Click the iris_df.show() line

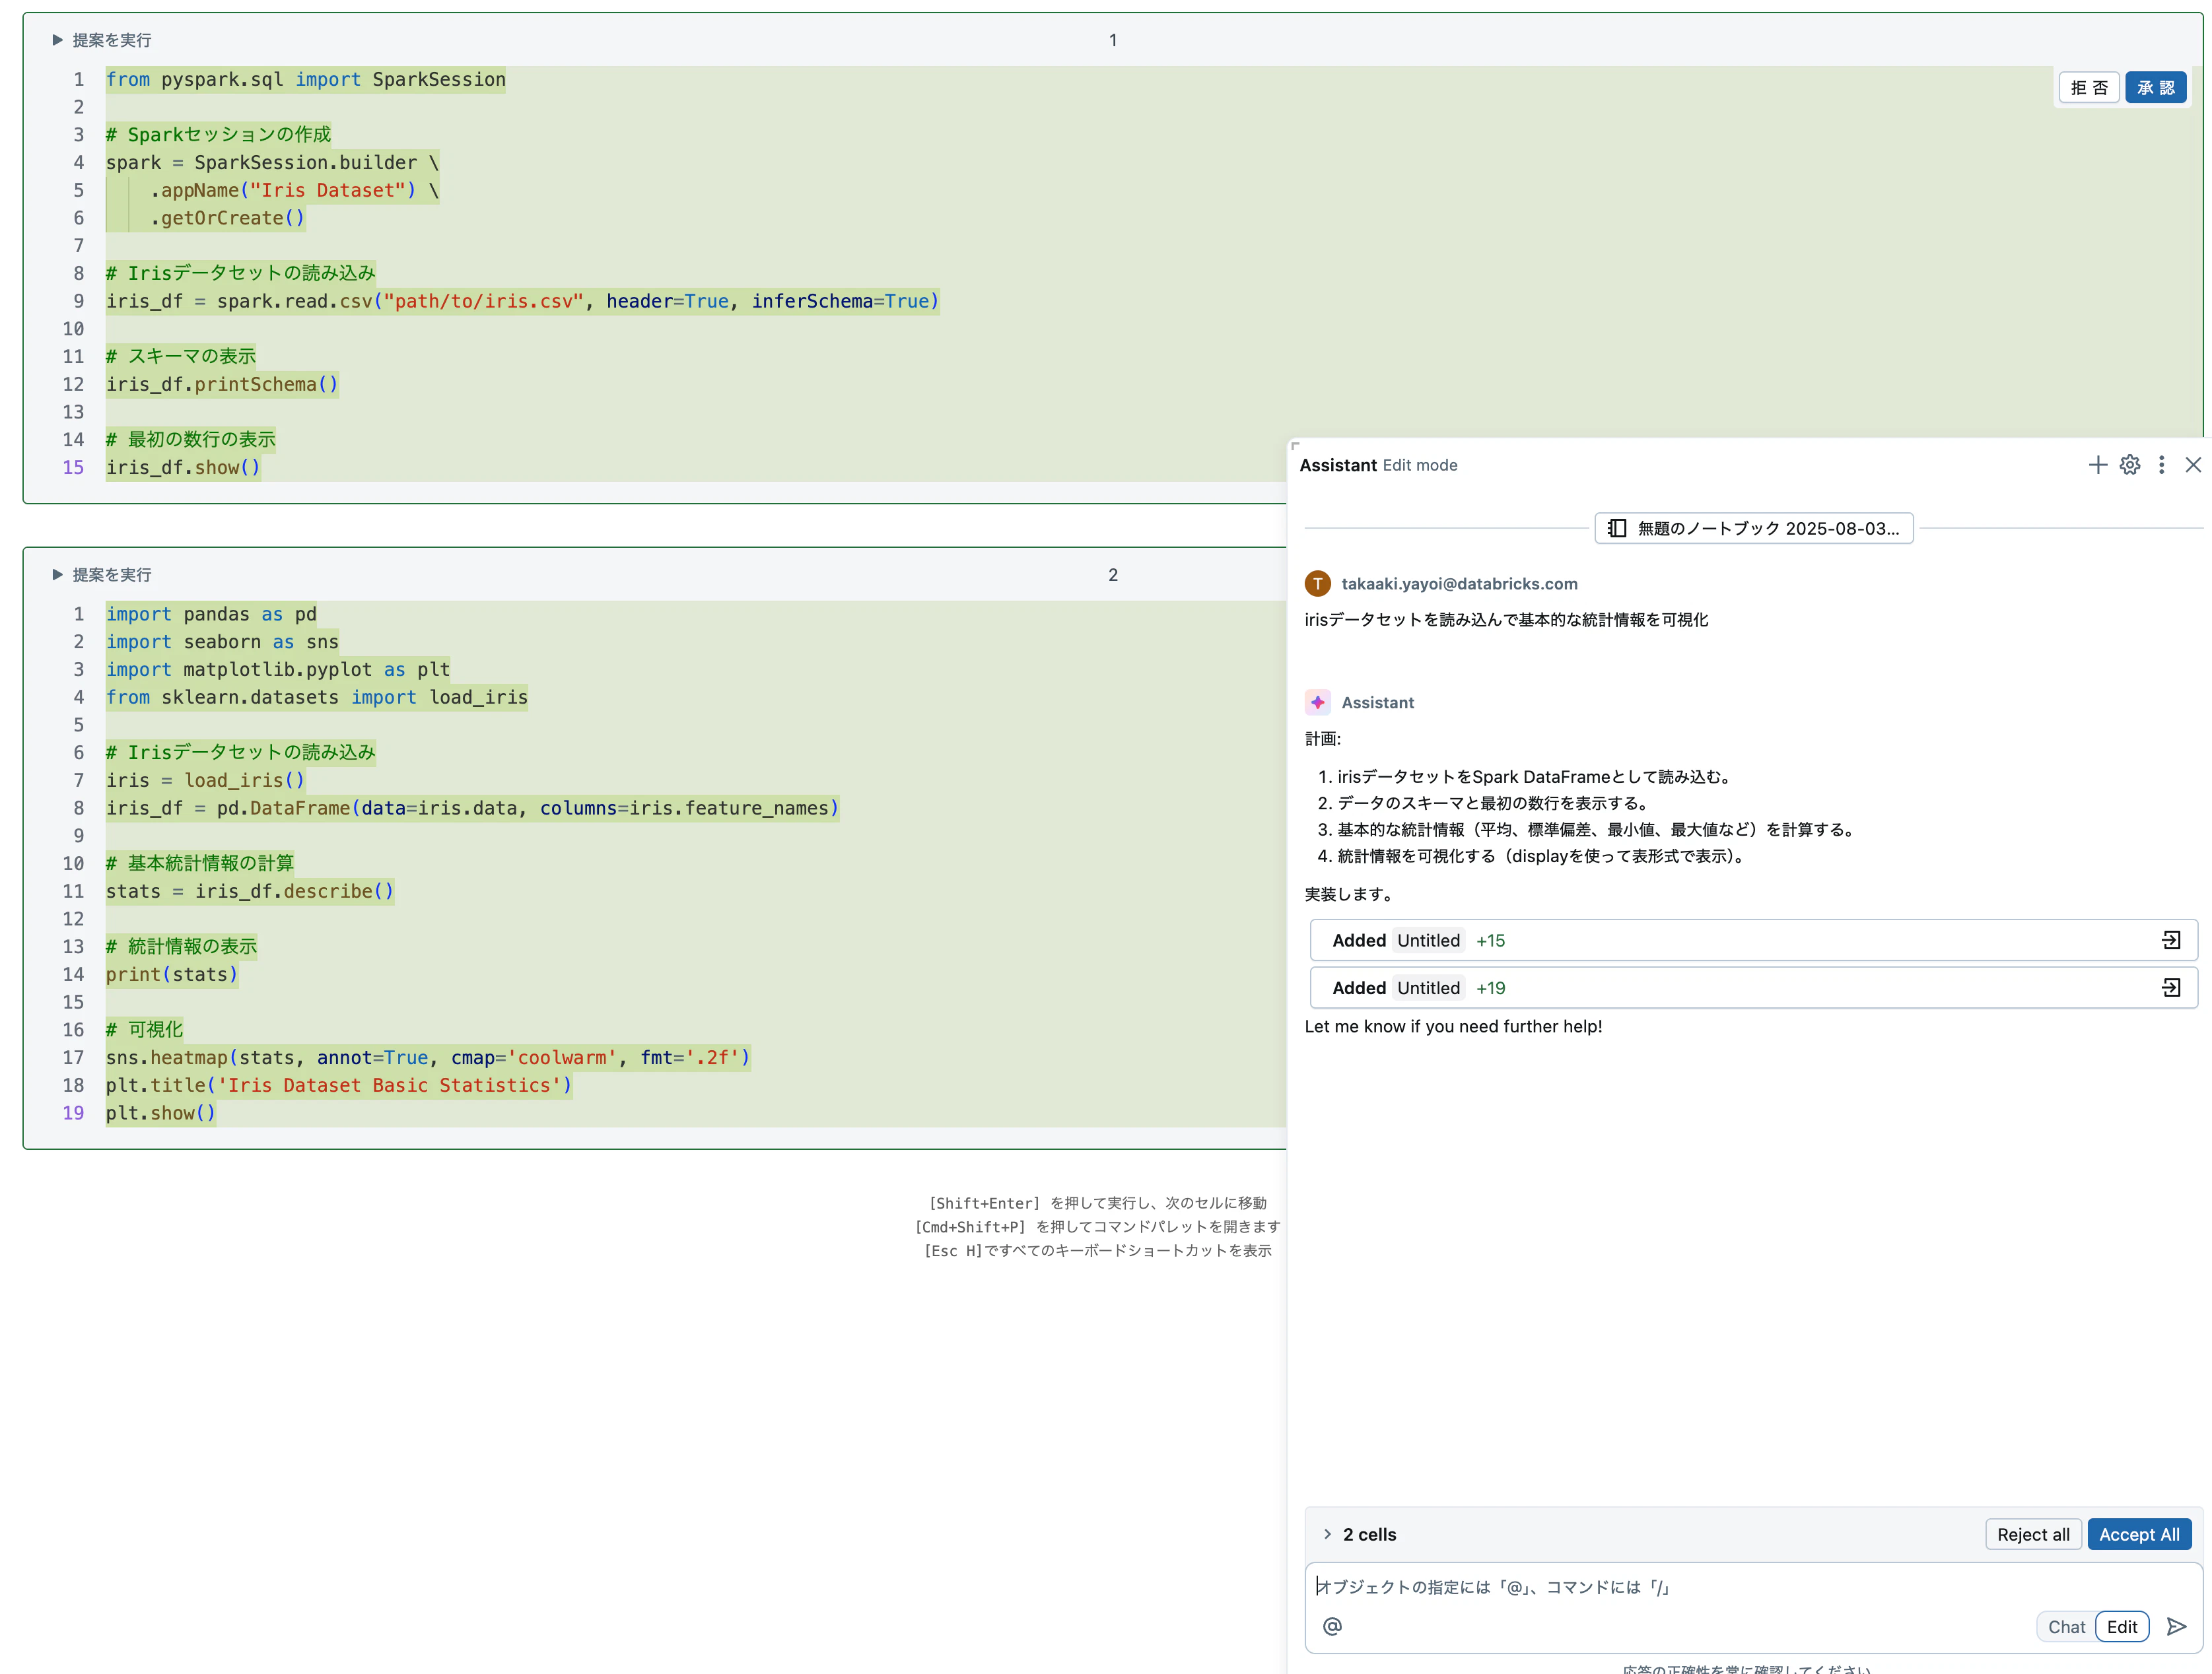point(183,468)
